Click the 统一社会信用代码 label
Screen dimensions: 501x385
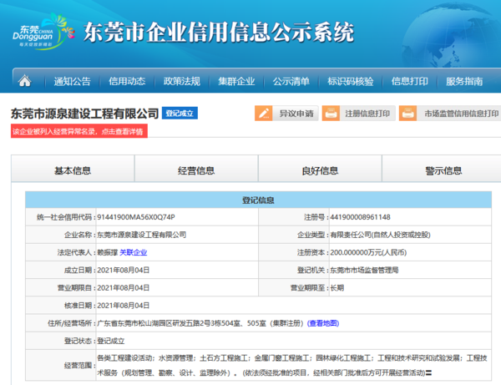click(x=66, y=217)
